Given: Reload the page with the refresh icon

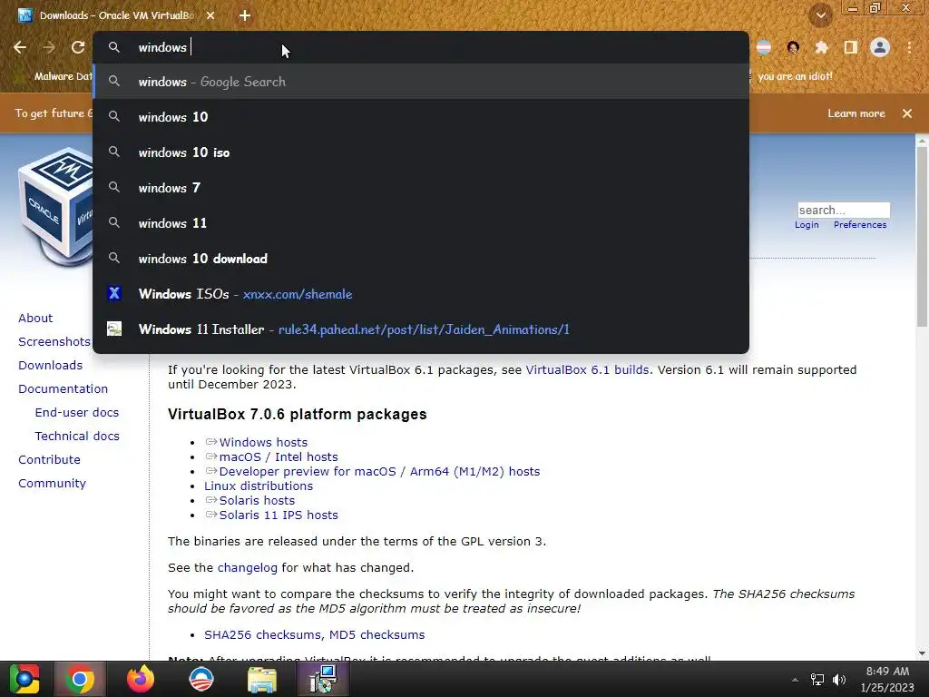Looking at the screenshot, I should coord(78,47).
